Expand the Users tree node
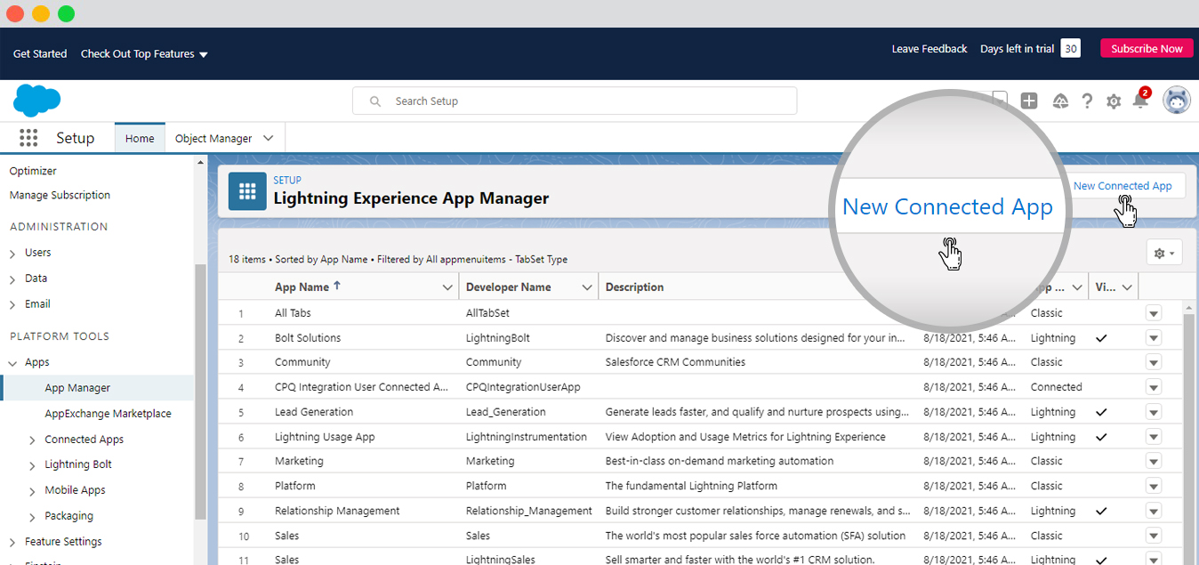This screenshot has width=1199, height=565. pyautogui.click(x=12, y=254)
